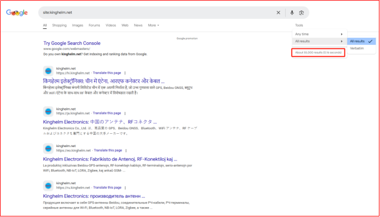Click the Tools button

tap(299, 25)
